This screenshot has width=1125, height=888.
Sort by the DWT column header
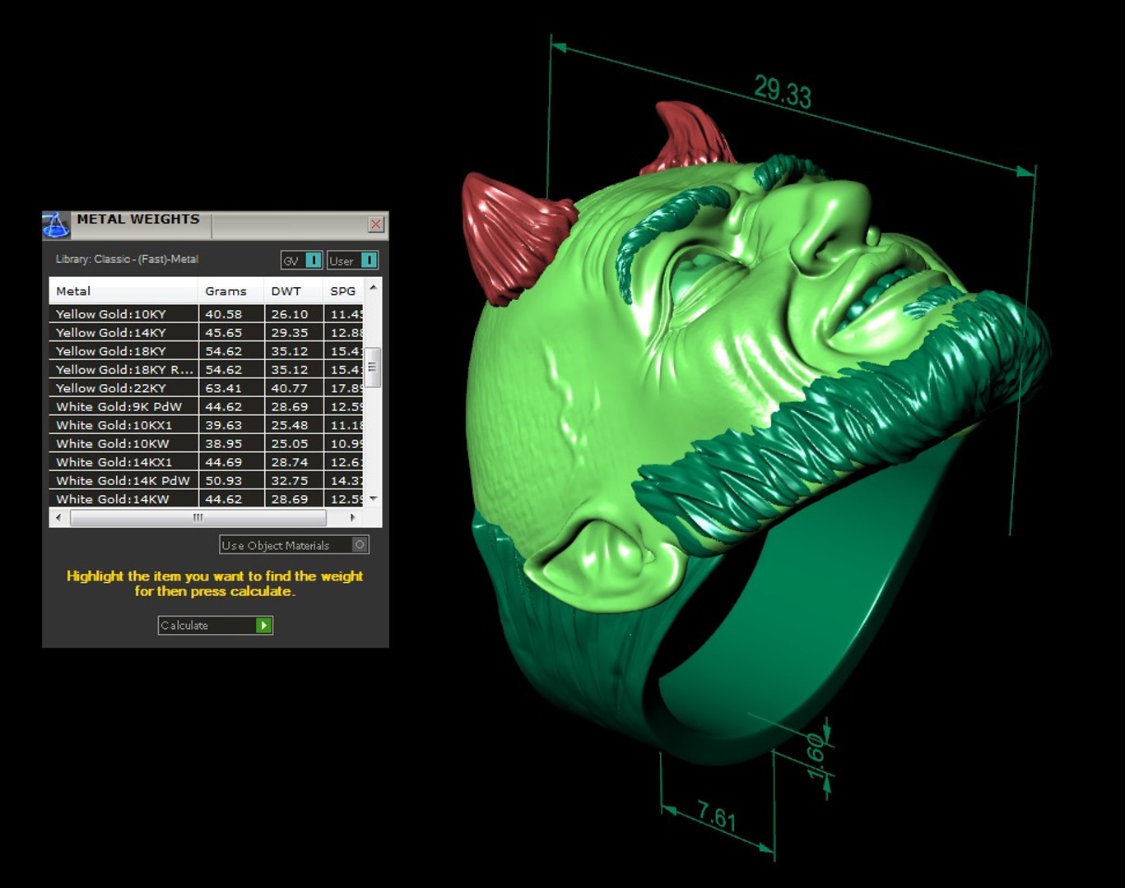pyautogui.click(x=293, y=291)
